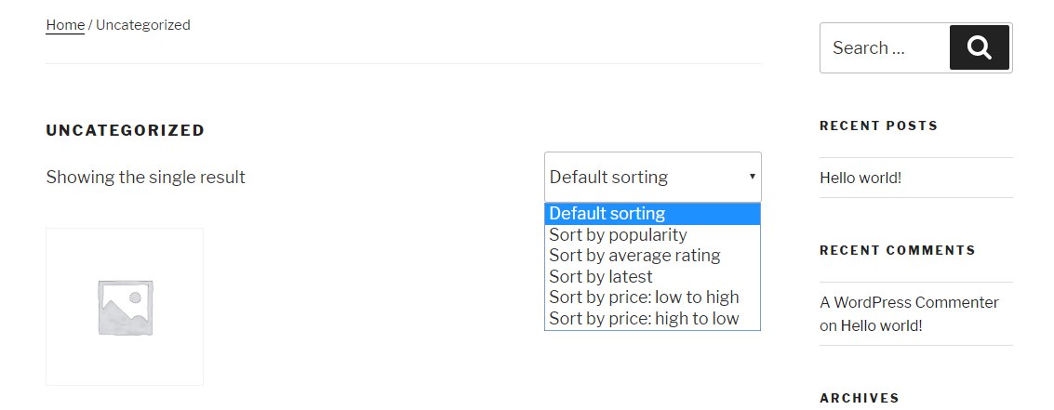Select the highlighted Default sorting option

[x=607, y=214]
